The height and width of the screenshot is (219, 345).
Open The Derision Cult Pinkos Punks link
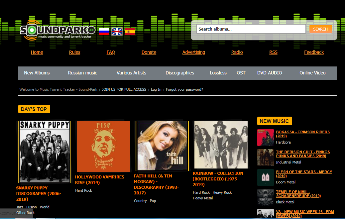[303, 154]
